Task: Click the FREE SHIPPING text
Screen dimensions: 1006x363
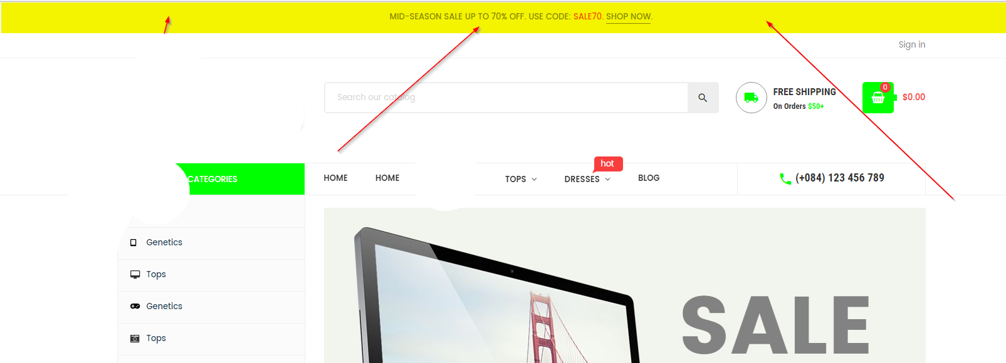Action: coord(804,92)
